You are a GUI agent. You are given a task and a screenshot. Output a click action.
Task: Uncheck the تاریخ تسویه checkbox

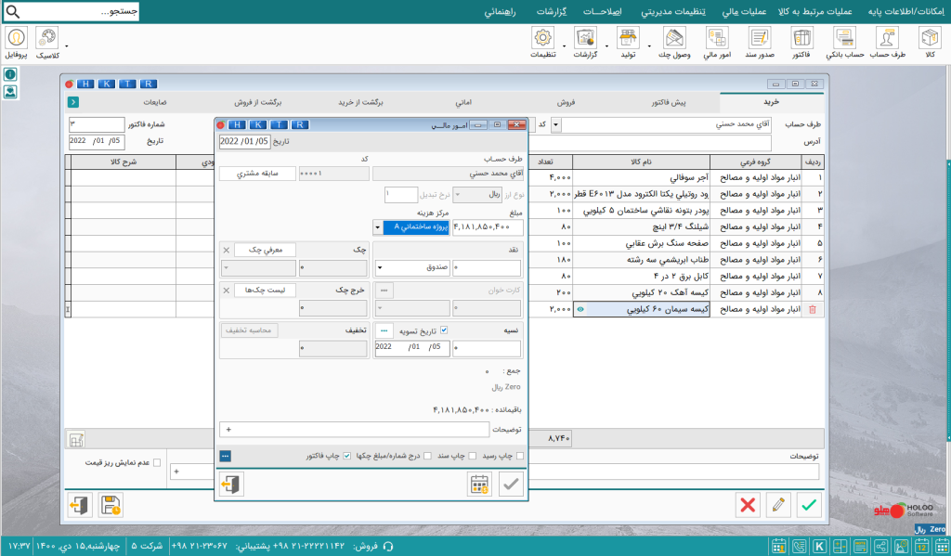444,330
